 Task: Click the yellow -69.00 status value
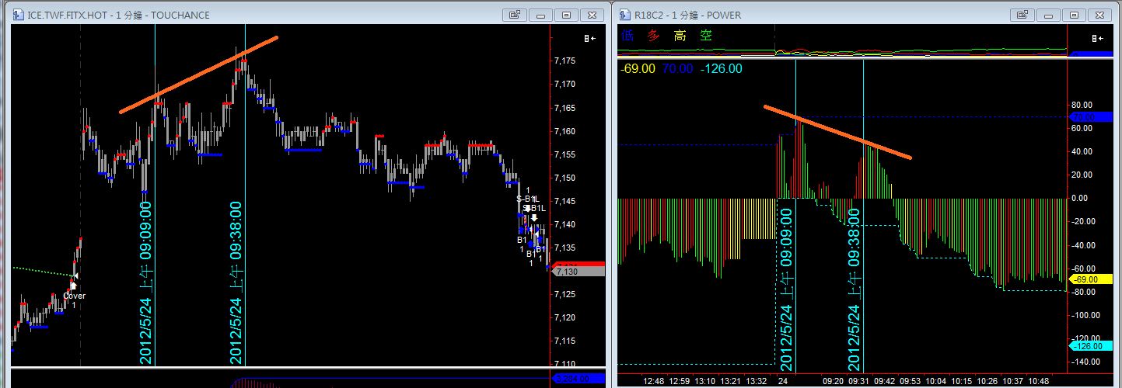point(638,68)
